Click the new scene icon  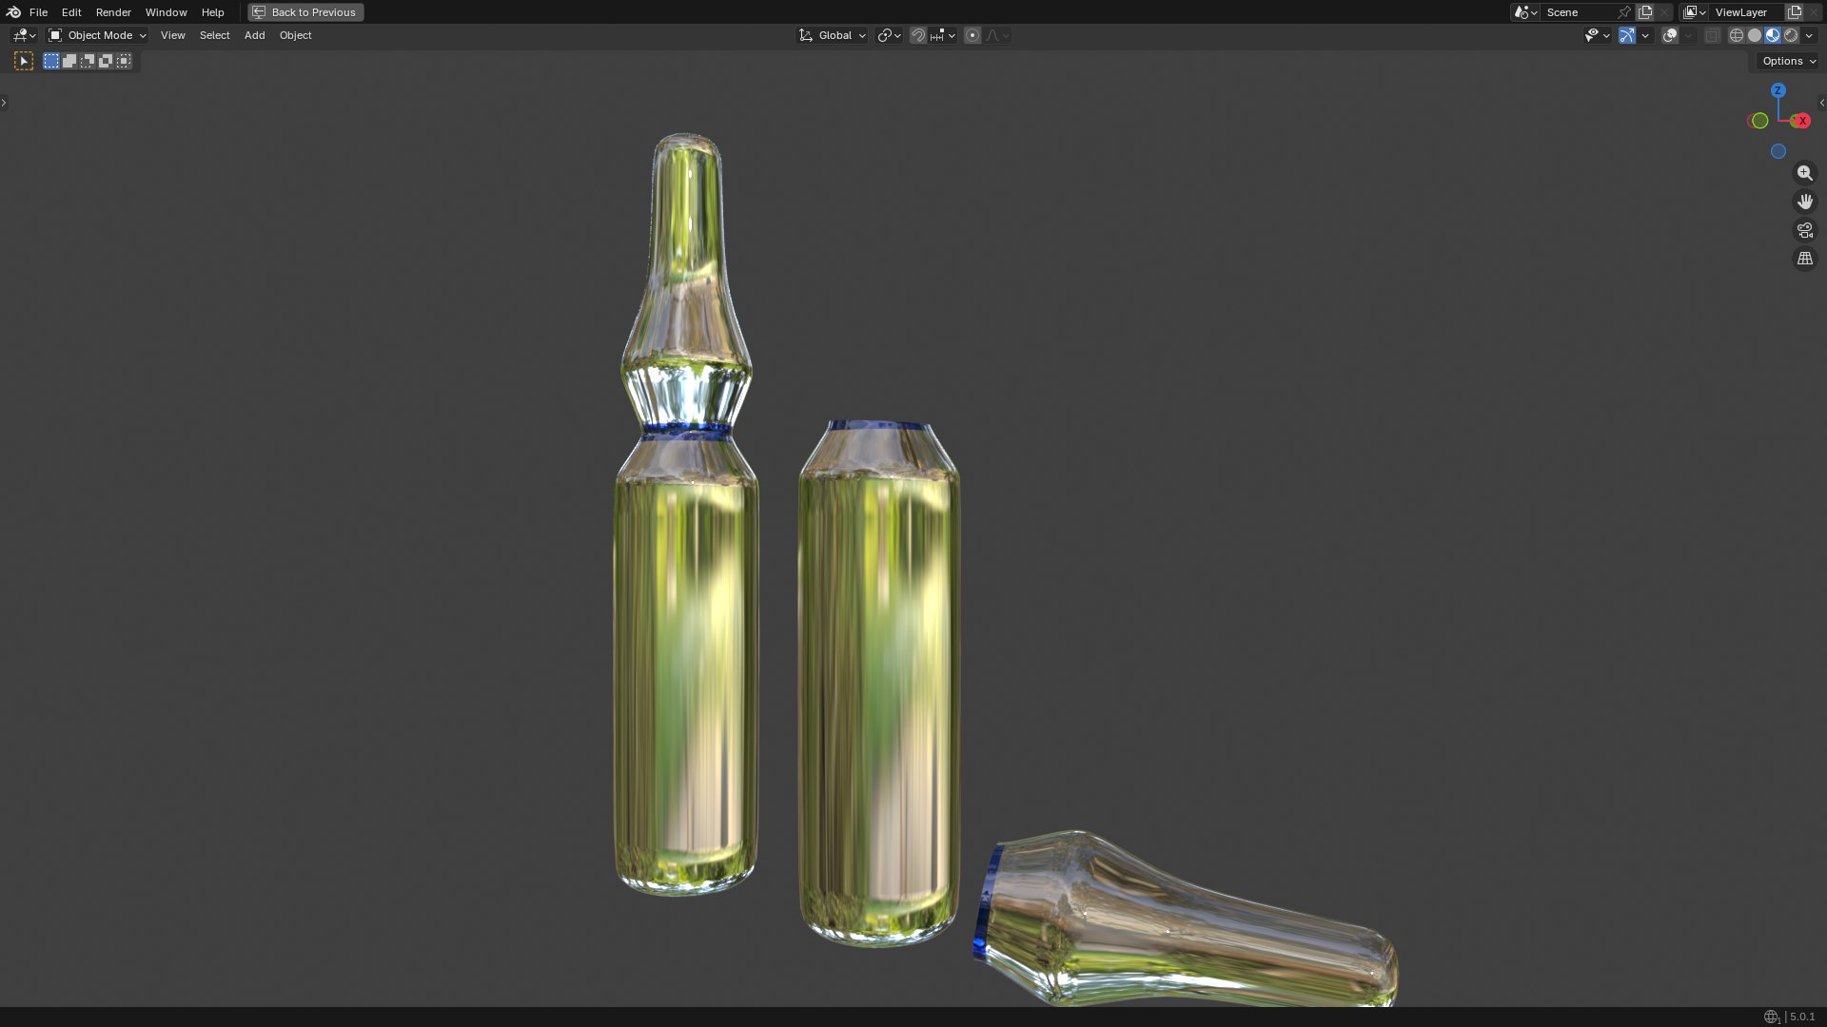(1645, 12)
